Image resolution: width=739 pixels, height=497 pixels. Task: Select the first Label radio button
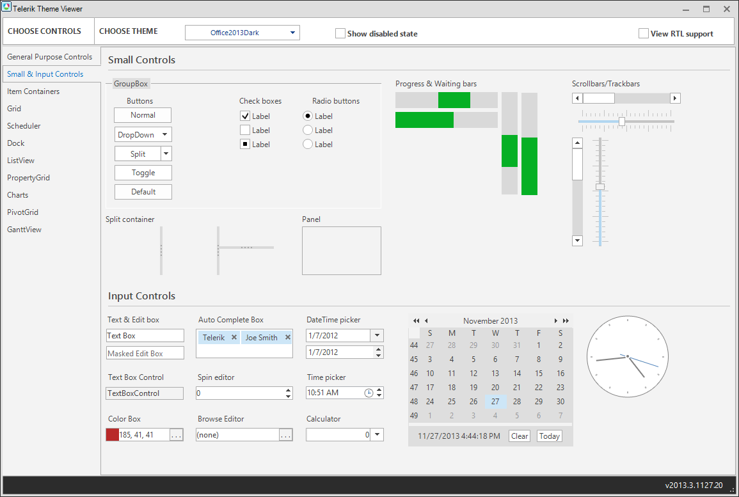click(308, 116)
